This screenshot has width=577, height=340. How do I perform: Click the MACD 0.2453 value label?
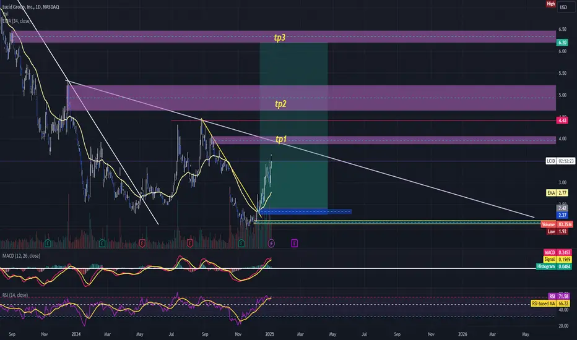point(557,252)
